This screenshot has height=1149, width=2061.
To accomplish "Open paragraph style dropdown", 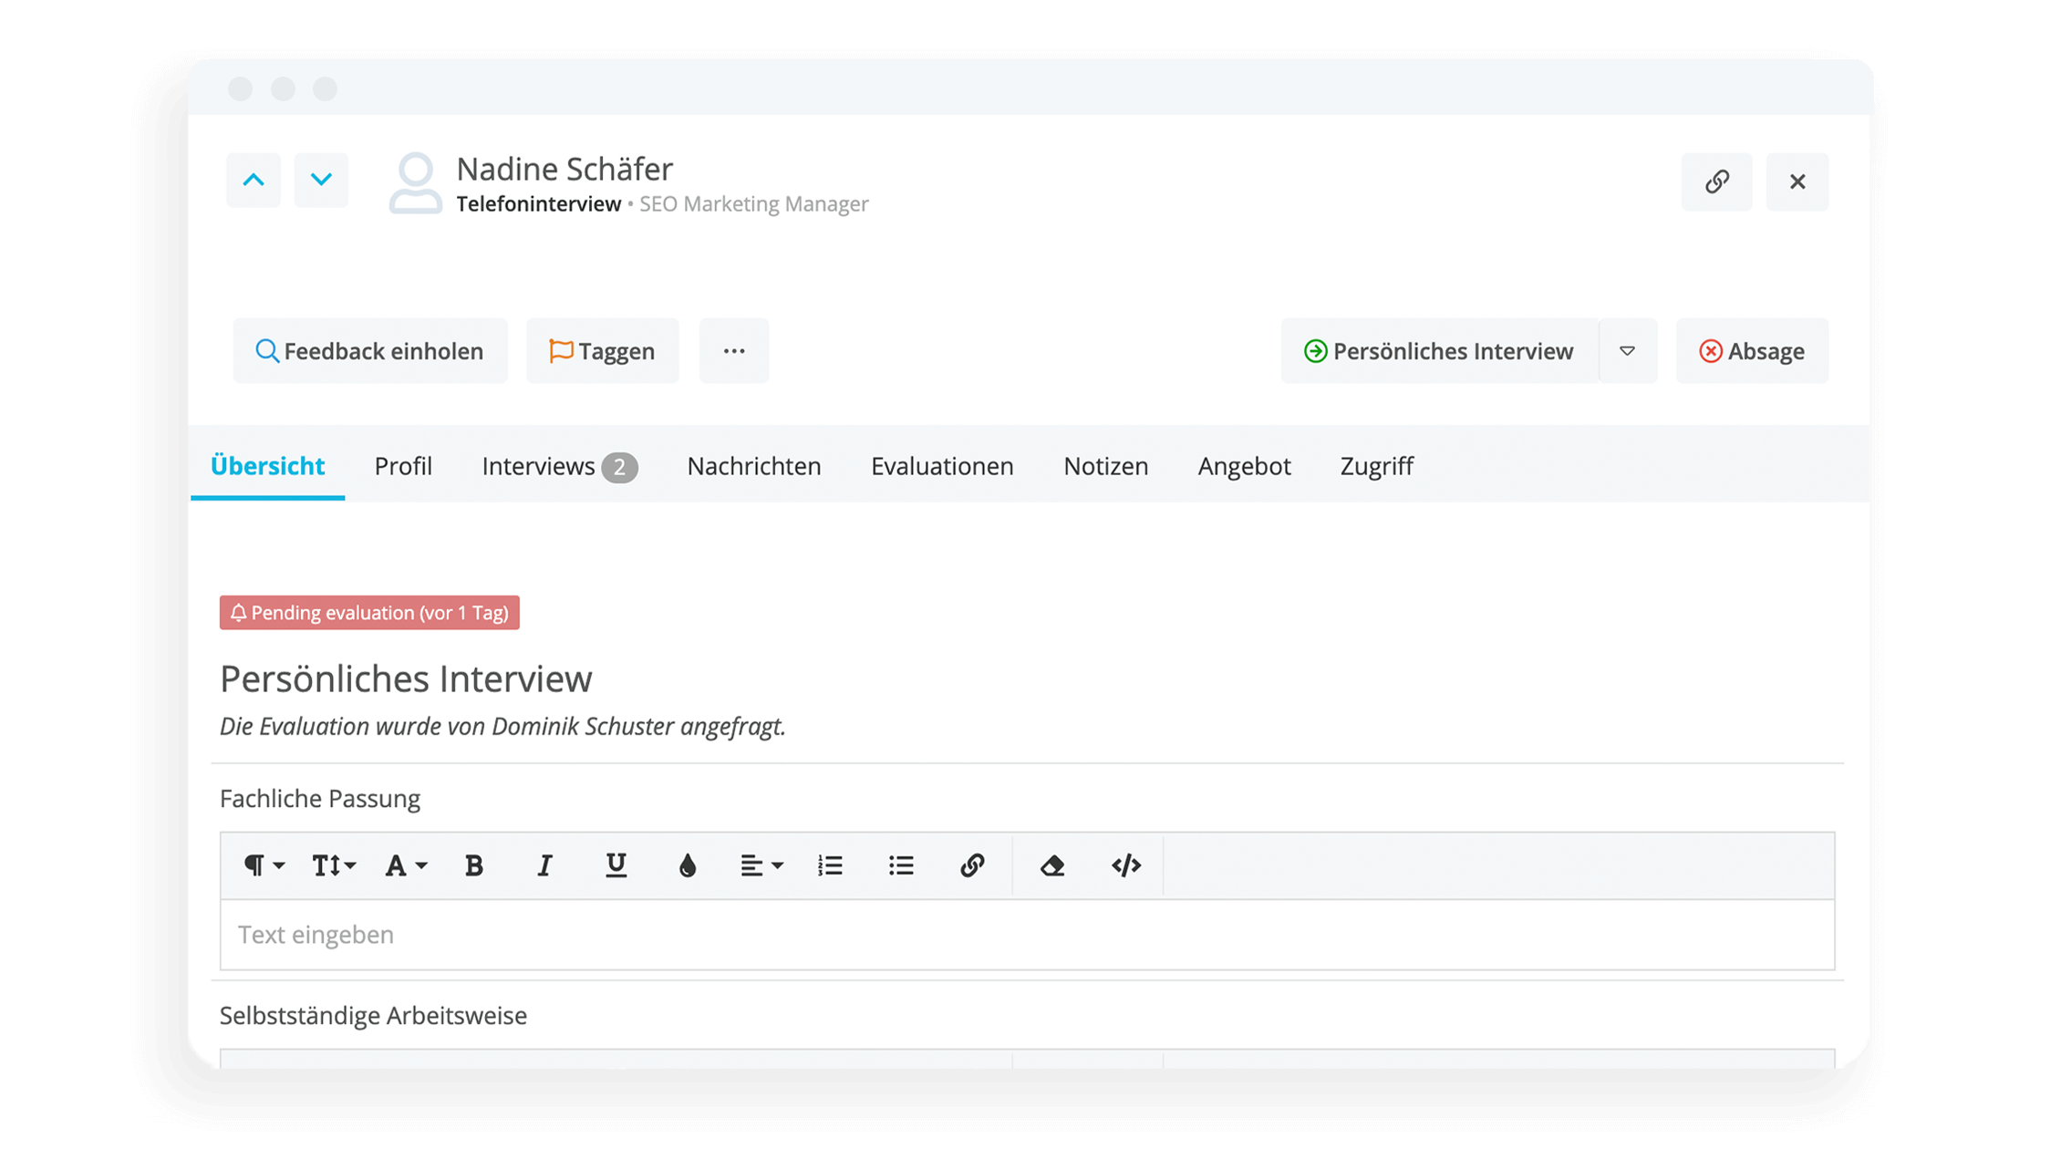I will pos(260,864).
